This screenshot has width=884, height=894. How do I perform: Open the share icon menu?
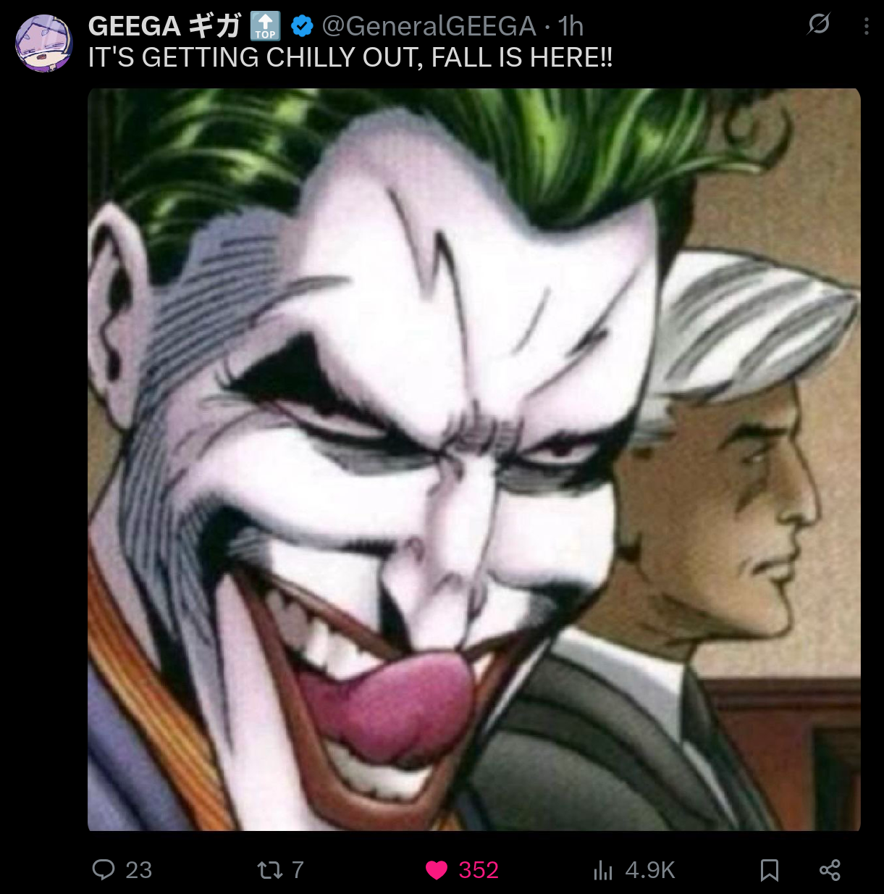pos(830,870)
